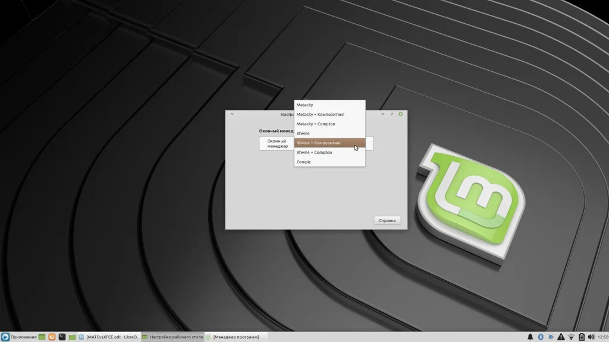Open volume speaker tray icon
Viewport: 609px width, 342px height.
click(x=591, y=337)
